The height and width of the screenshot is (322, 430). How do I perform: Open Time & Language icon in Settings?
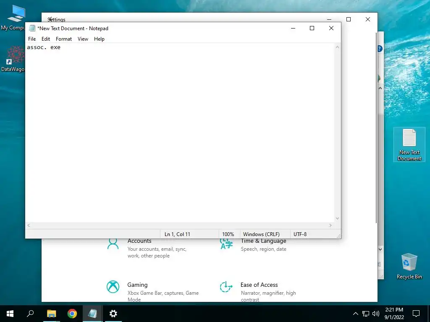pos(226,244)
